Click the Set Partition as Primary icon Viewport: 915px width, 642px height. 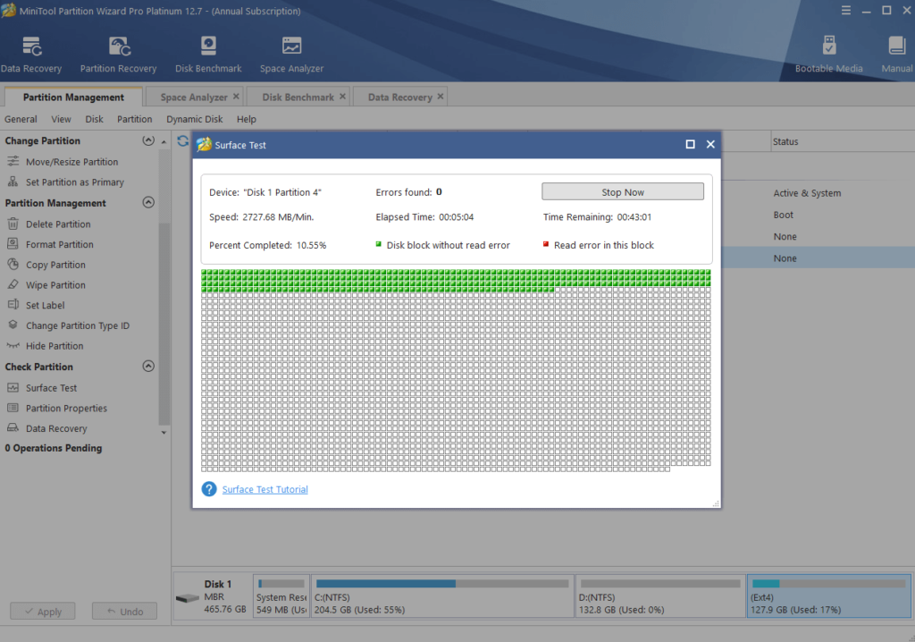tap(13, 182)
